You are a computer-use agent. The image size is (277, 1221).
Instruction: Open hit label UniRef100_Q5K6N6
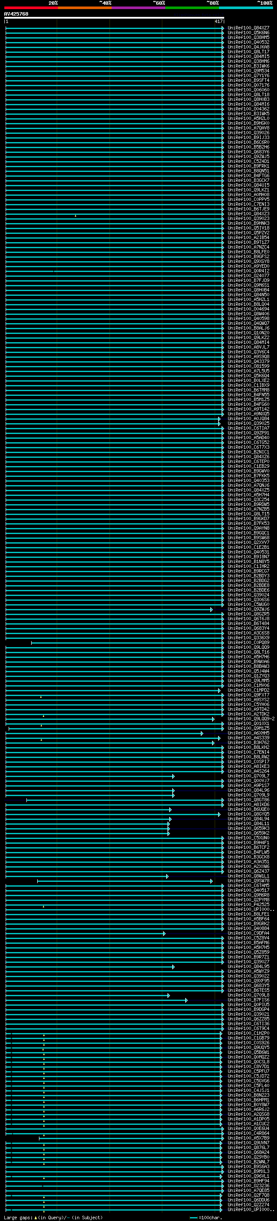[248, 33]
